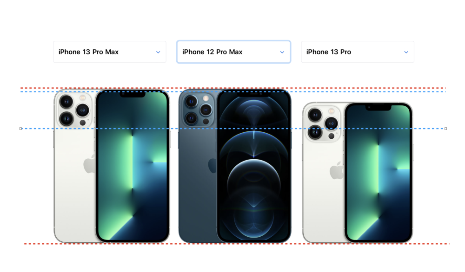
Task: Click chevron arrow beside iPhone 12 Pro Max
Action: 282,52
